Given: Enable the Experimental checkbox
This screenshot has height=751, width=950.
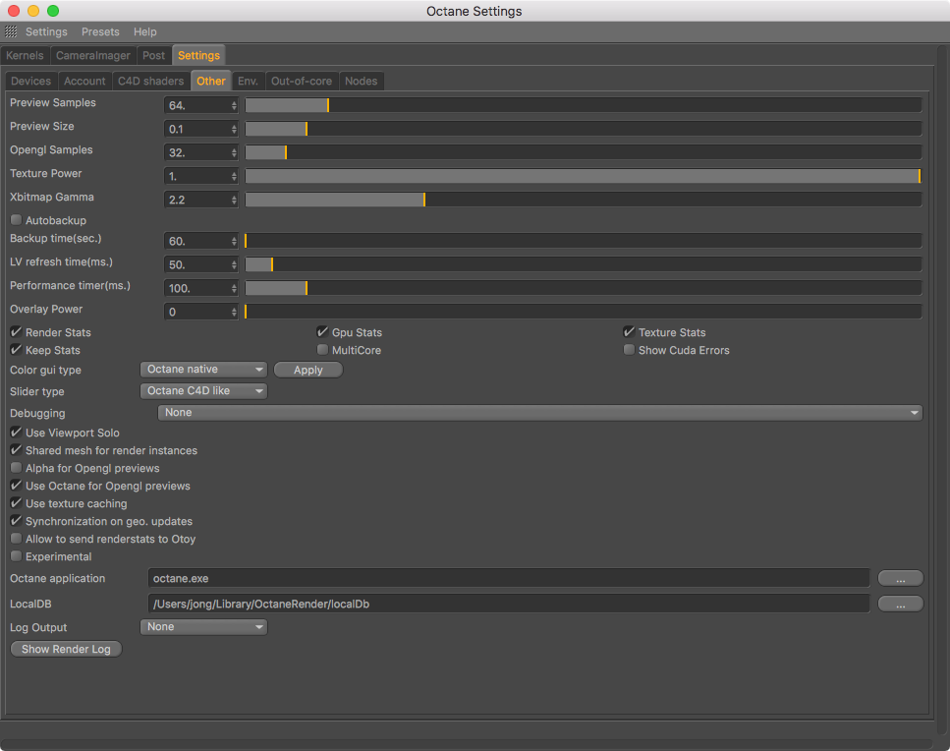Looking at the screenshot, I should click(x=17, y=555).
